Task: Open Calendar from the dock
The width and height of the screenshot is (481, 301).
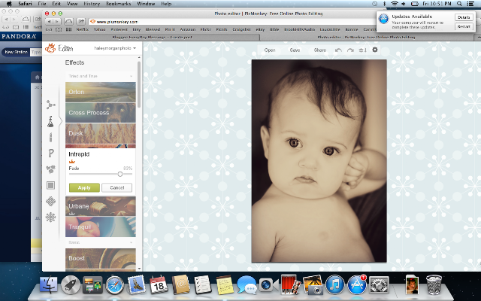Action: point(159,285)
